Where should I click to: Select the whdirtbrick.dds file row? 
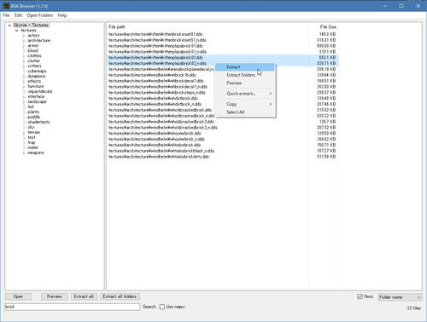222,99
